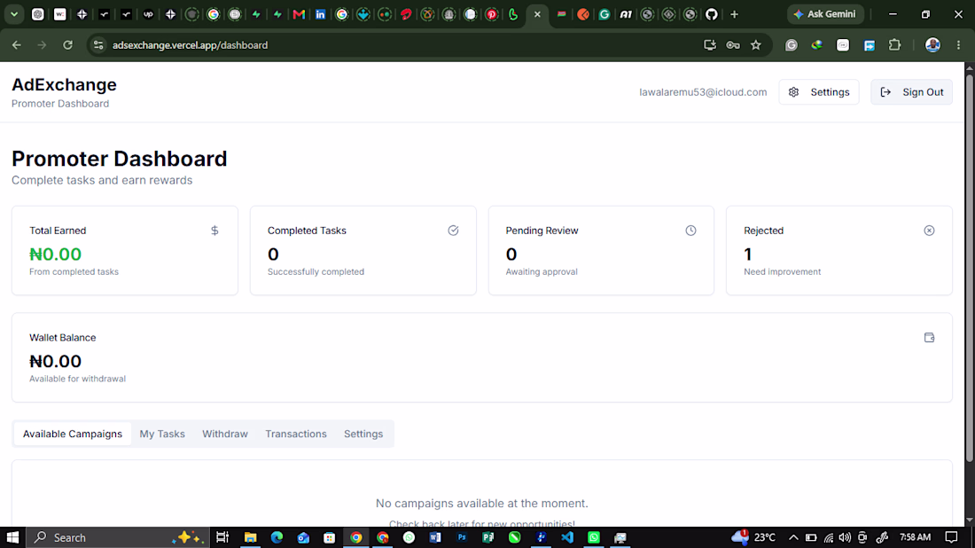
Task: Expand the tab search dropdown arrow
Action: tap(13, 14)
